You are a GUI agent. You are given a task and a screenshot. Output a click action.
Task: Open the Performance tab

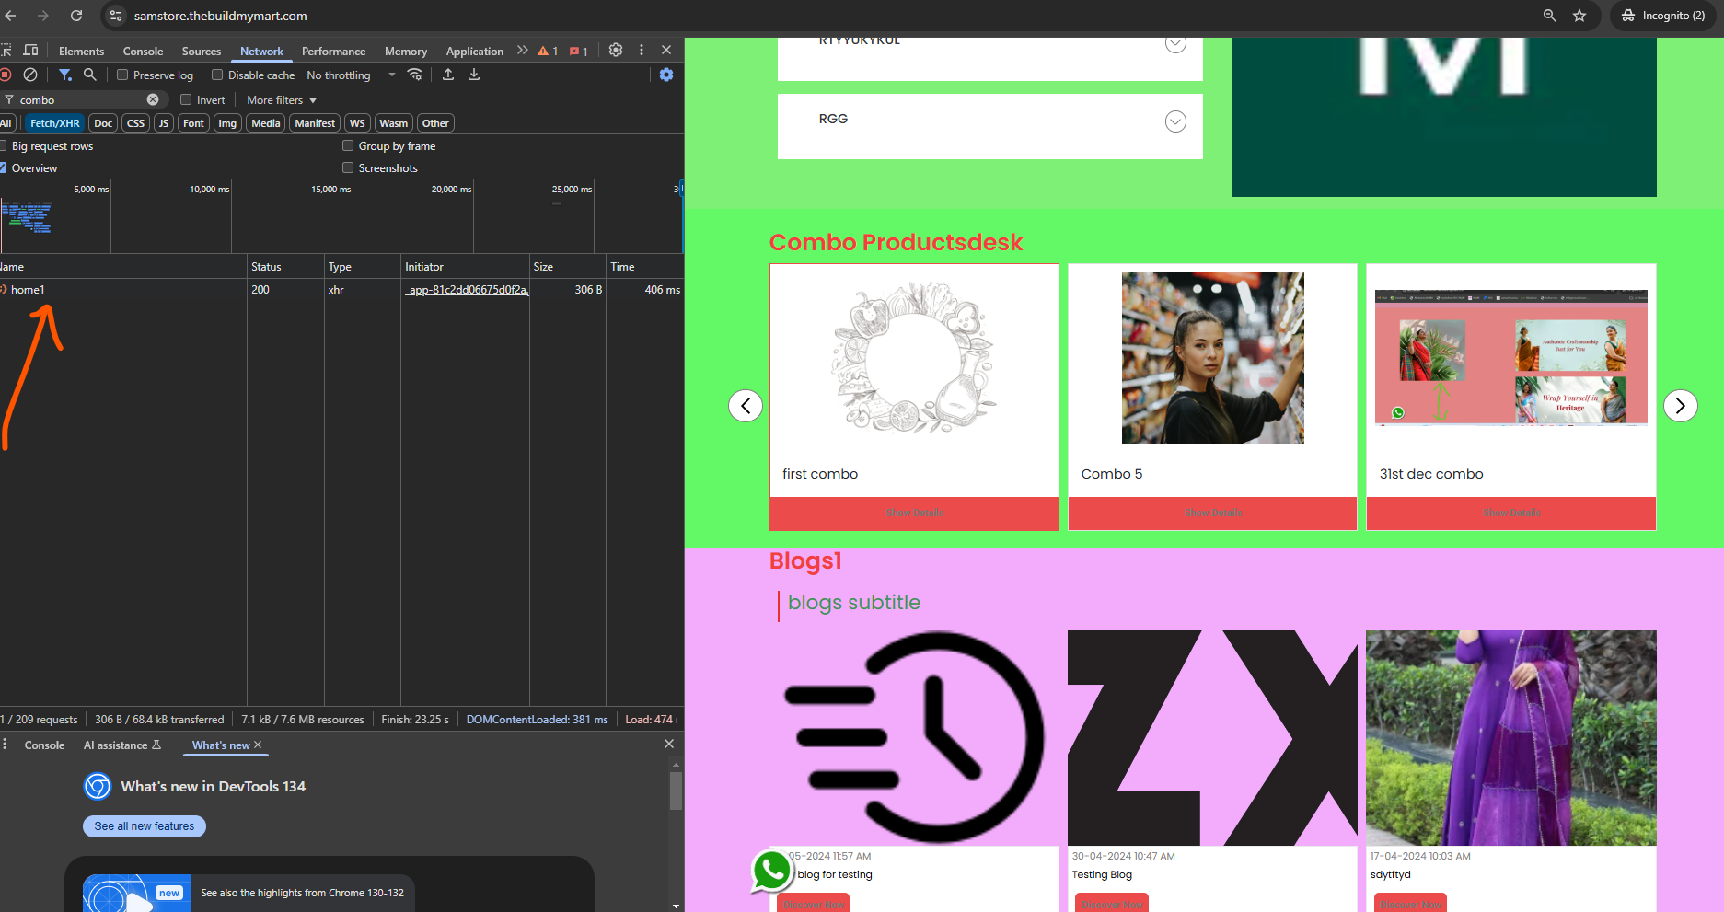(x=333, y=52)
